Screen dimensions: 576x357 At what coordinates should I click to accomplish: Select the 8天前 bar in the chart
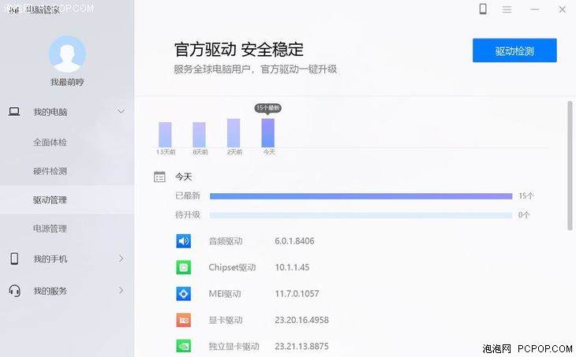[199, 135]
